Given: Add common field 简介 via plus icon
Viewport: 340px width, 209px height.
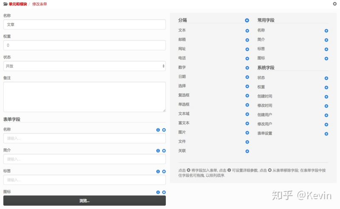Looking at the screenshot, I should pos(326,40).
